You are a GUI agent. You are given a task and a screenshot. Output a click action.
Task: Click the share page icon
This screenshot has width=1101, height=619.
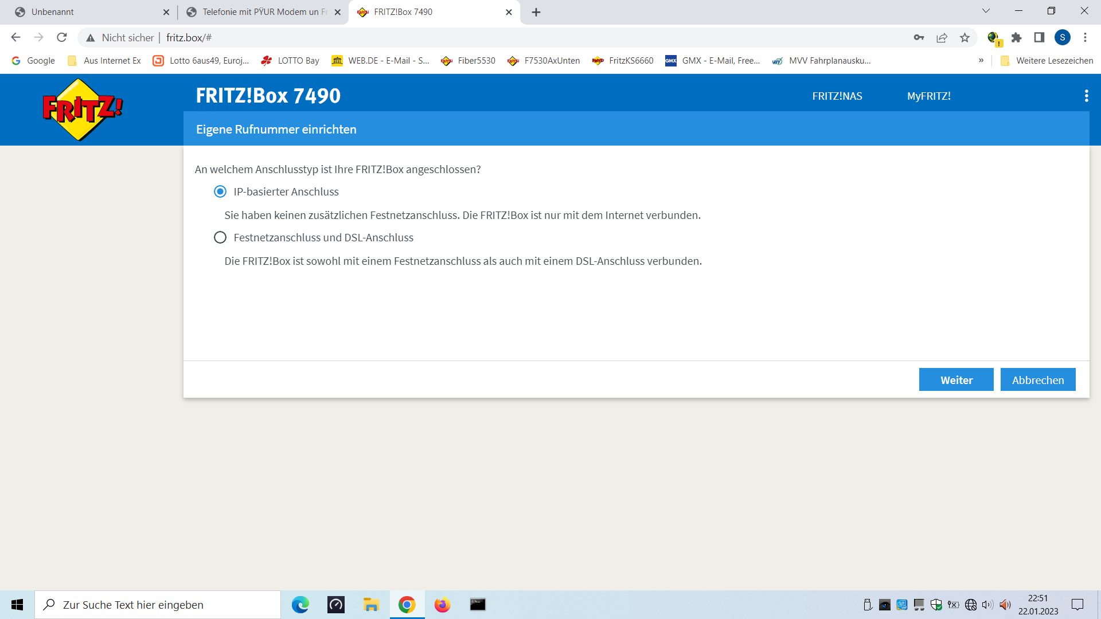(x=942, y=38)
